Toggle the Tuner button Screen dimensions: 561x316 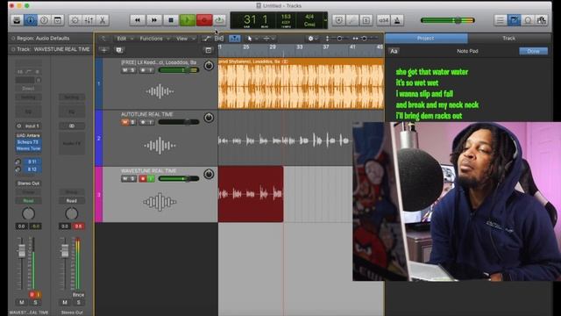click(352, 20)
